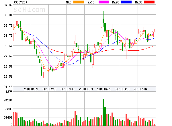Click the stock code (300720) label

tap(21, 2)
